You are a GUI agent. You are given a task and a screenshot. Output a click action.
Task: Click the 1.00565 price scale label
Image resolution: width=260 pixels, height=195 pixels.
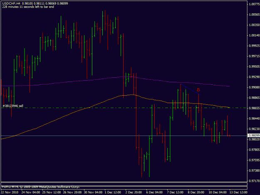(254, 15)
